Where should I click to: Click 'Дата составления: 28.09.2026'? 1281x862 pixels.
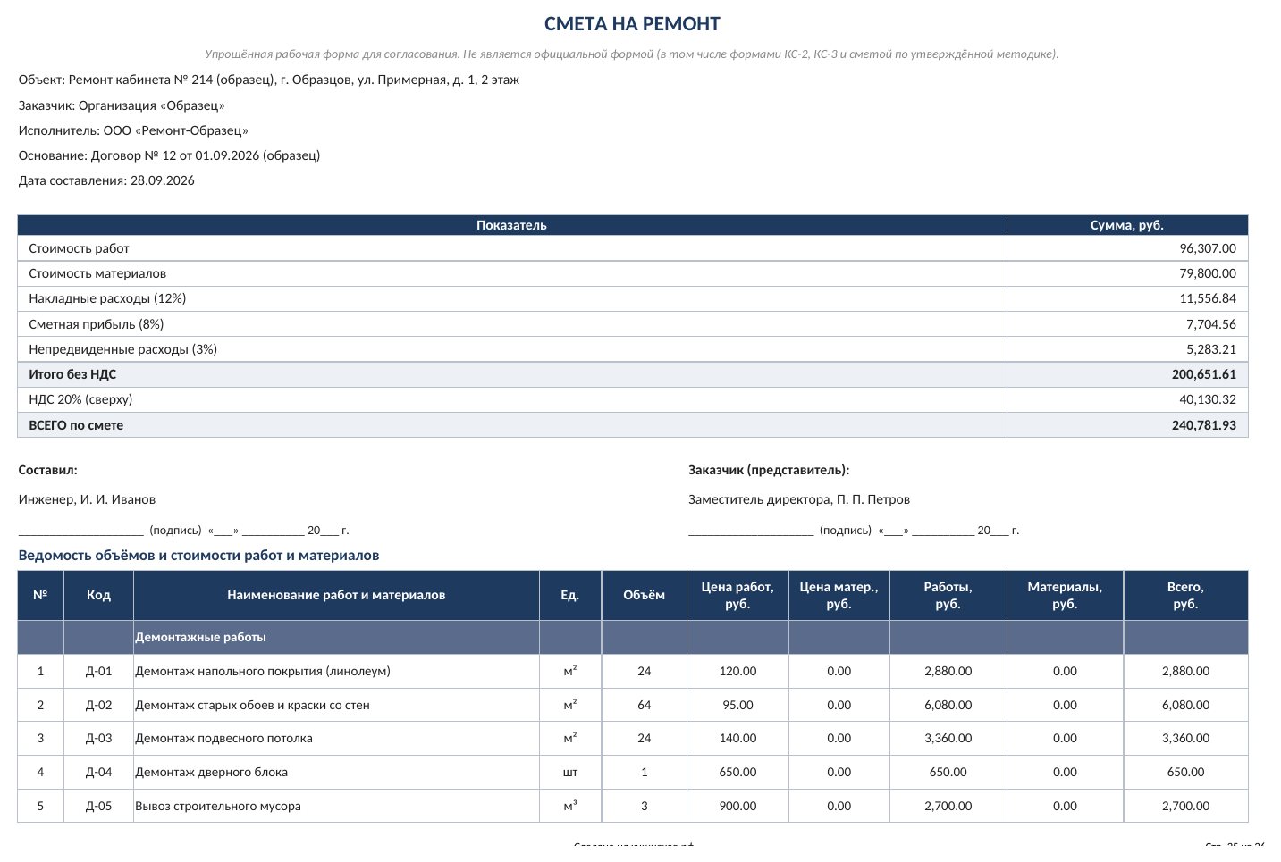(x=106, y=180)
